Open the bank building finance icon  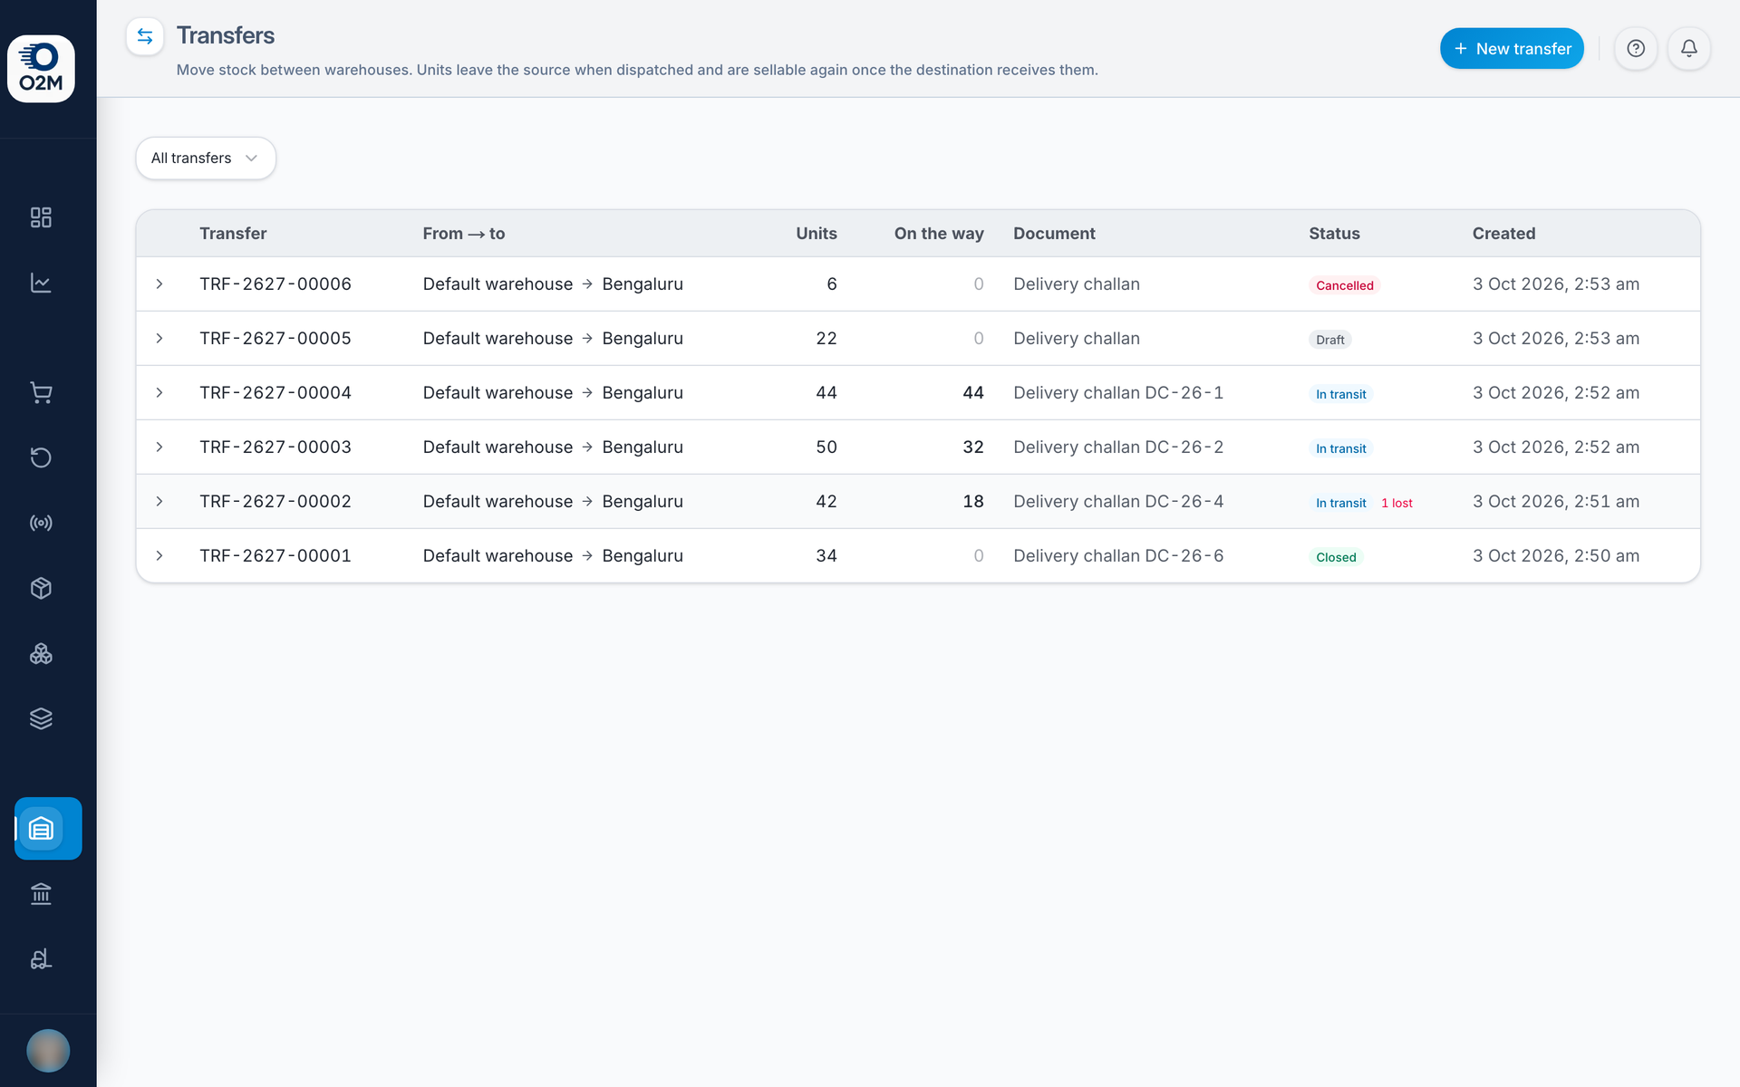[x=41, y=894]
